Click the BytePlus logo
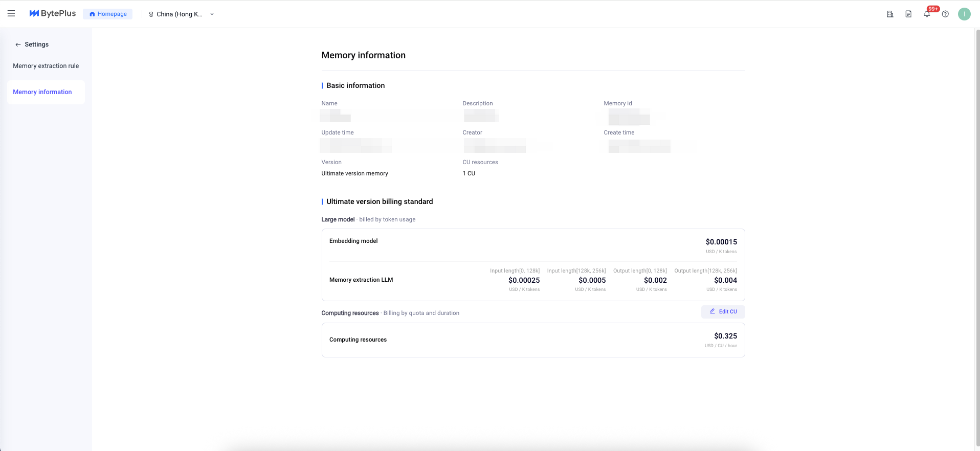This screenshot has width=980, height=451. click(x=53, y=14)
